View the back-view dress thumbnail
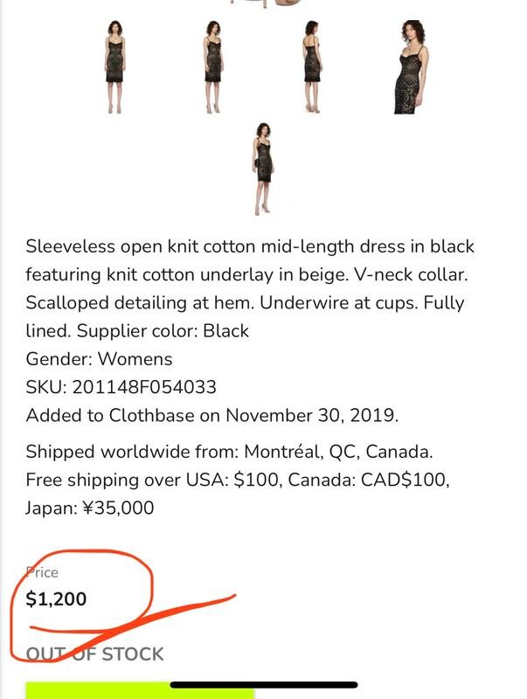Image resolution: width=527 pixels, height=699 pixels. [x=313, y=68]
